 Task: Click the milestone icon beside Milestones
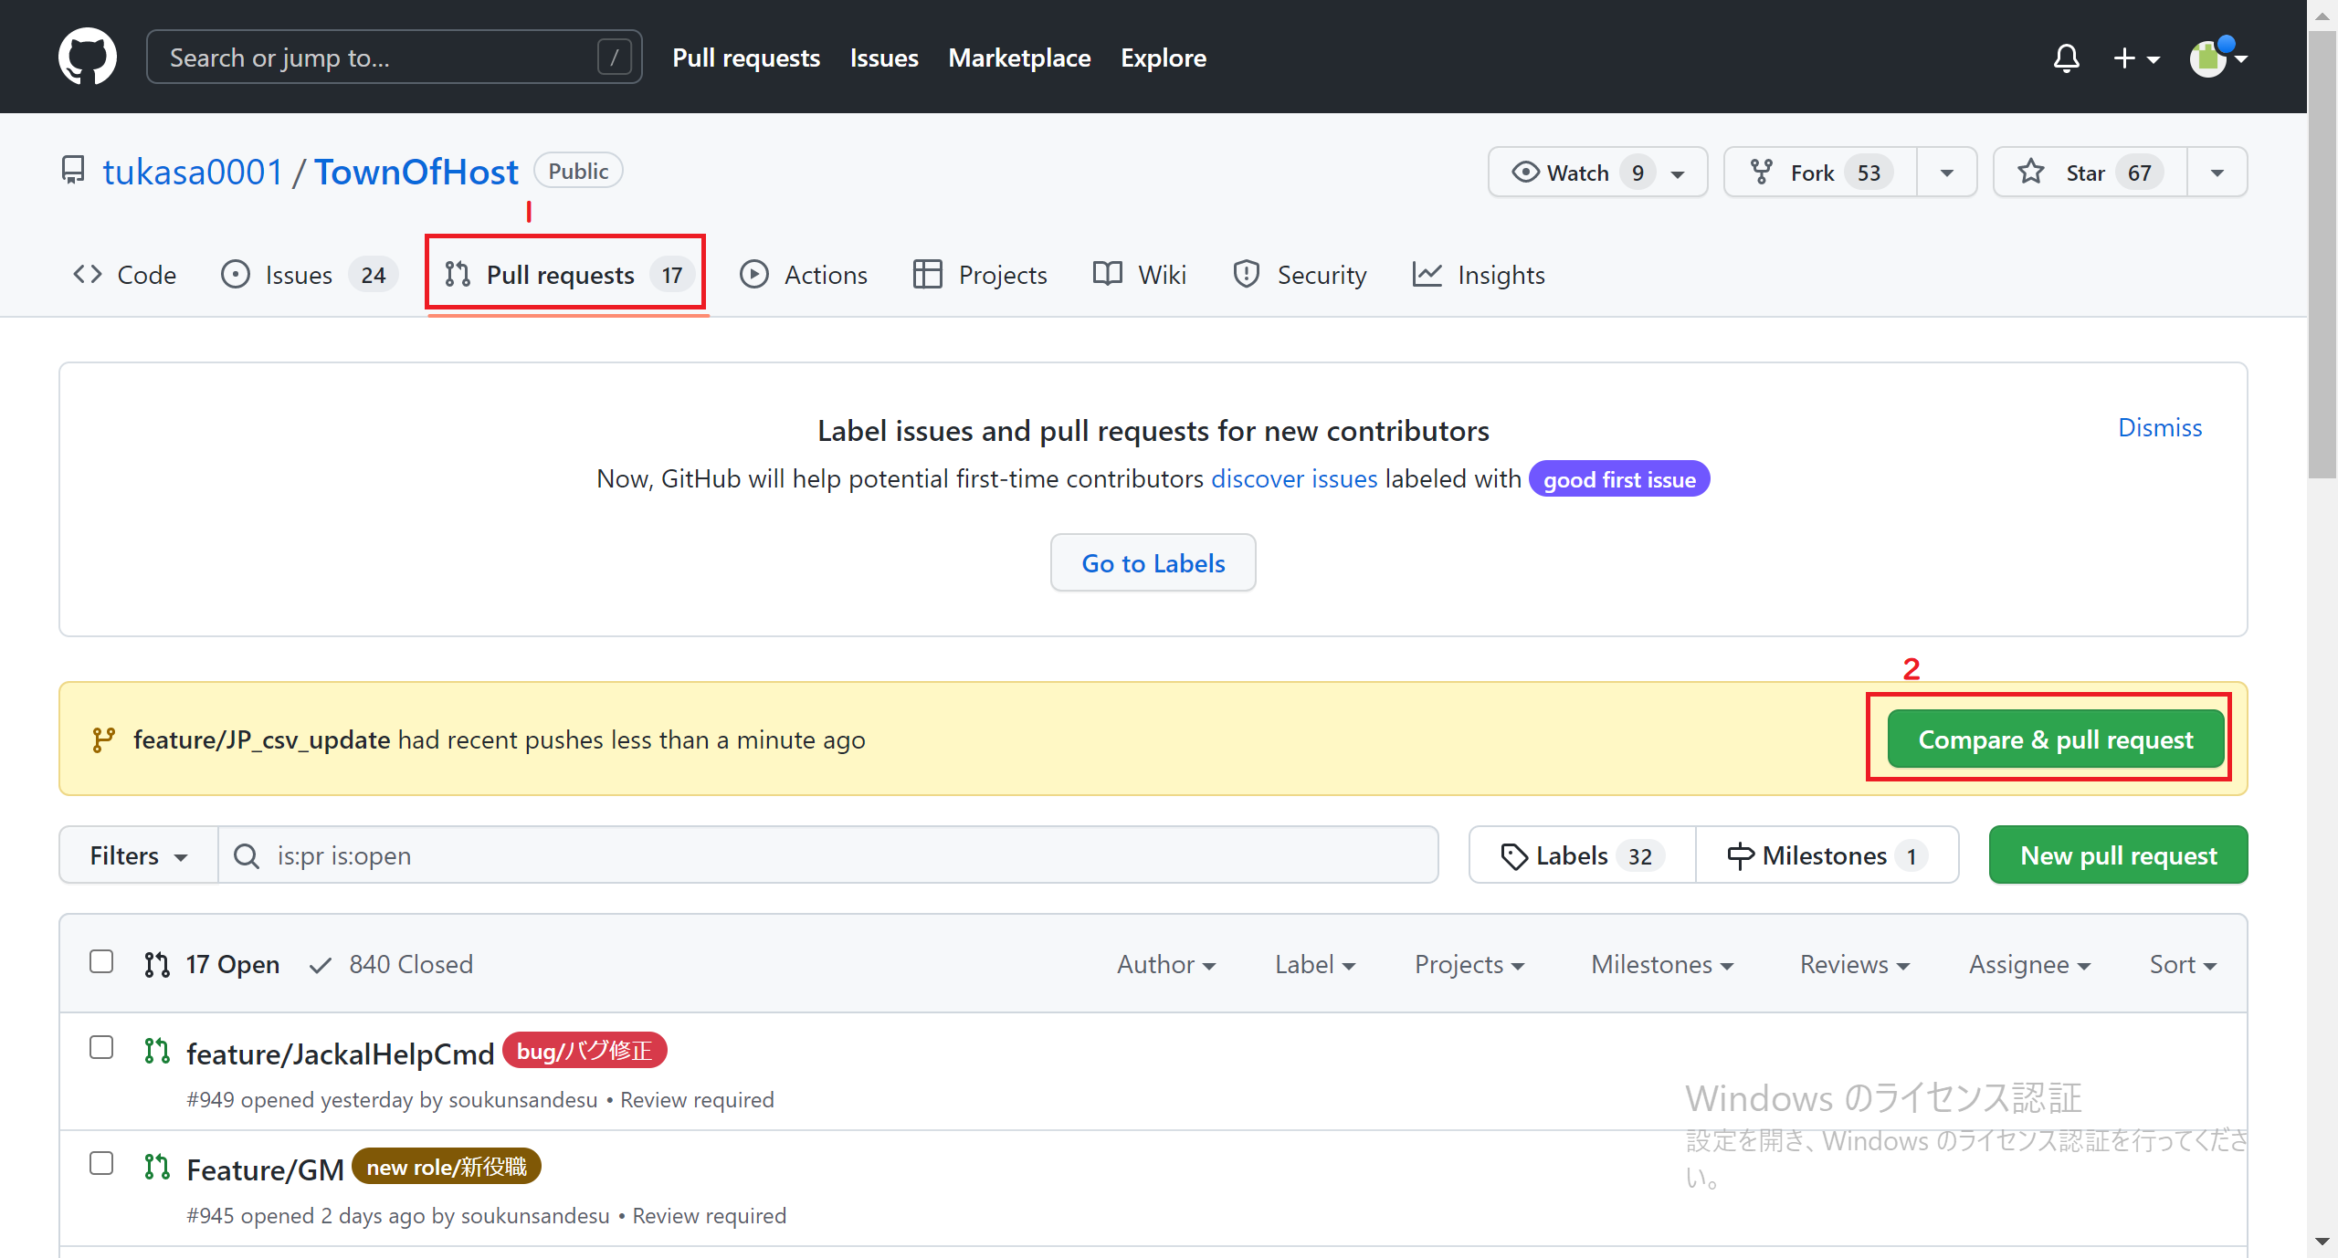1741,855
